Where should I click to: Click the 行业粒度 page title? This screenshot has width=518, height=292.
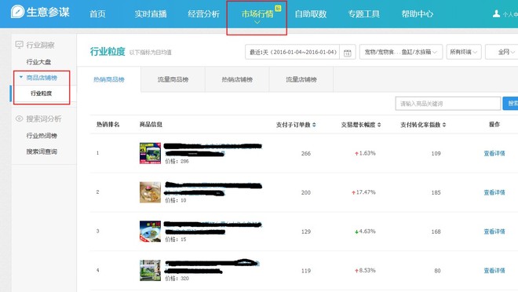coord(108,52)
